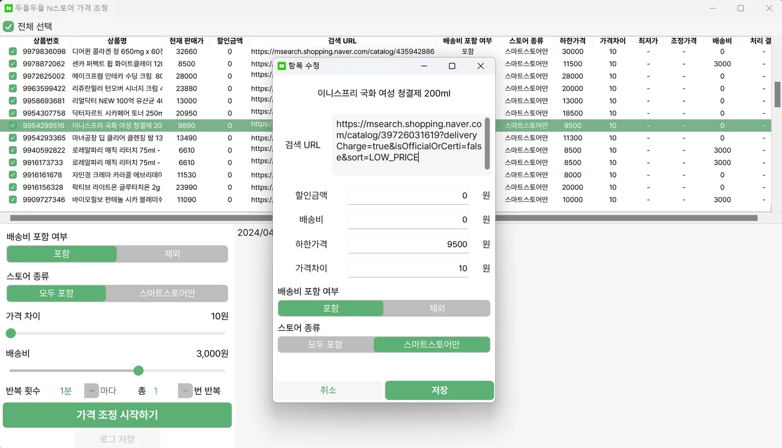Select 포함 in main panel 배송비 포함 여부
This screenshot has width=782, height=448.
click(x=62, y=254)
